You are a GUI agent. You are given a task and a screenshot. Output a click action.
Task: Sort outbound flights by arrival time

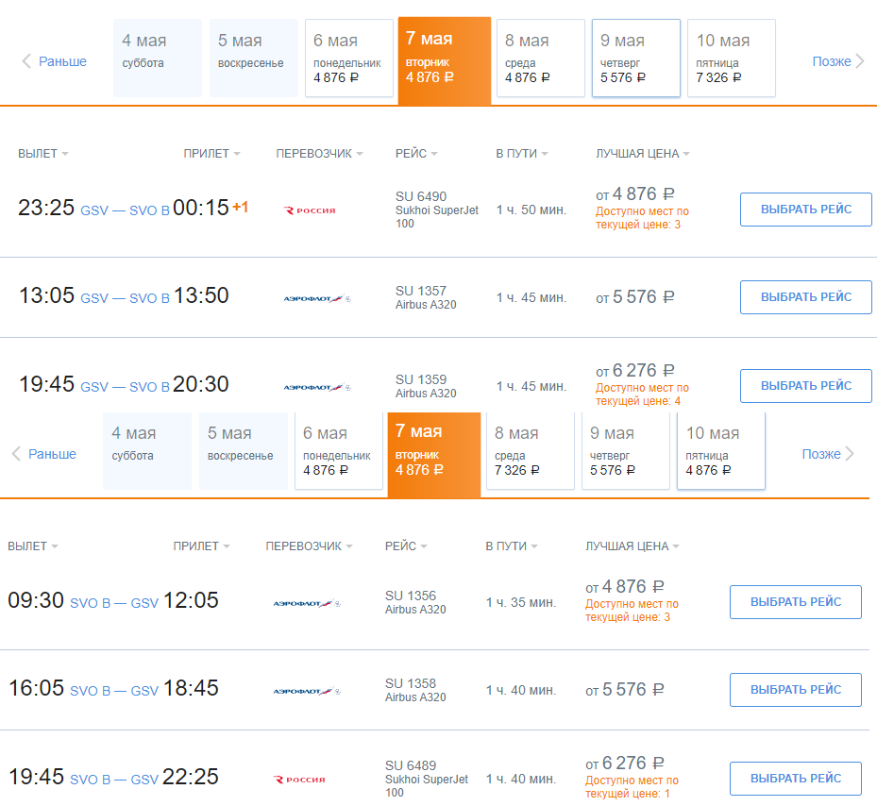211,154
